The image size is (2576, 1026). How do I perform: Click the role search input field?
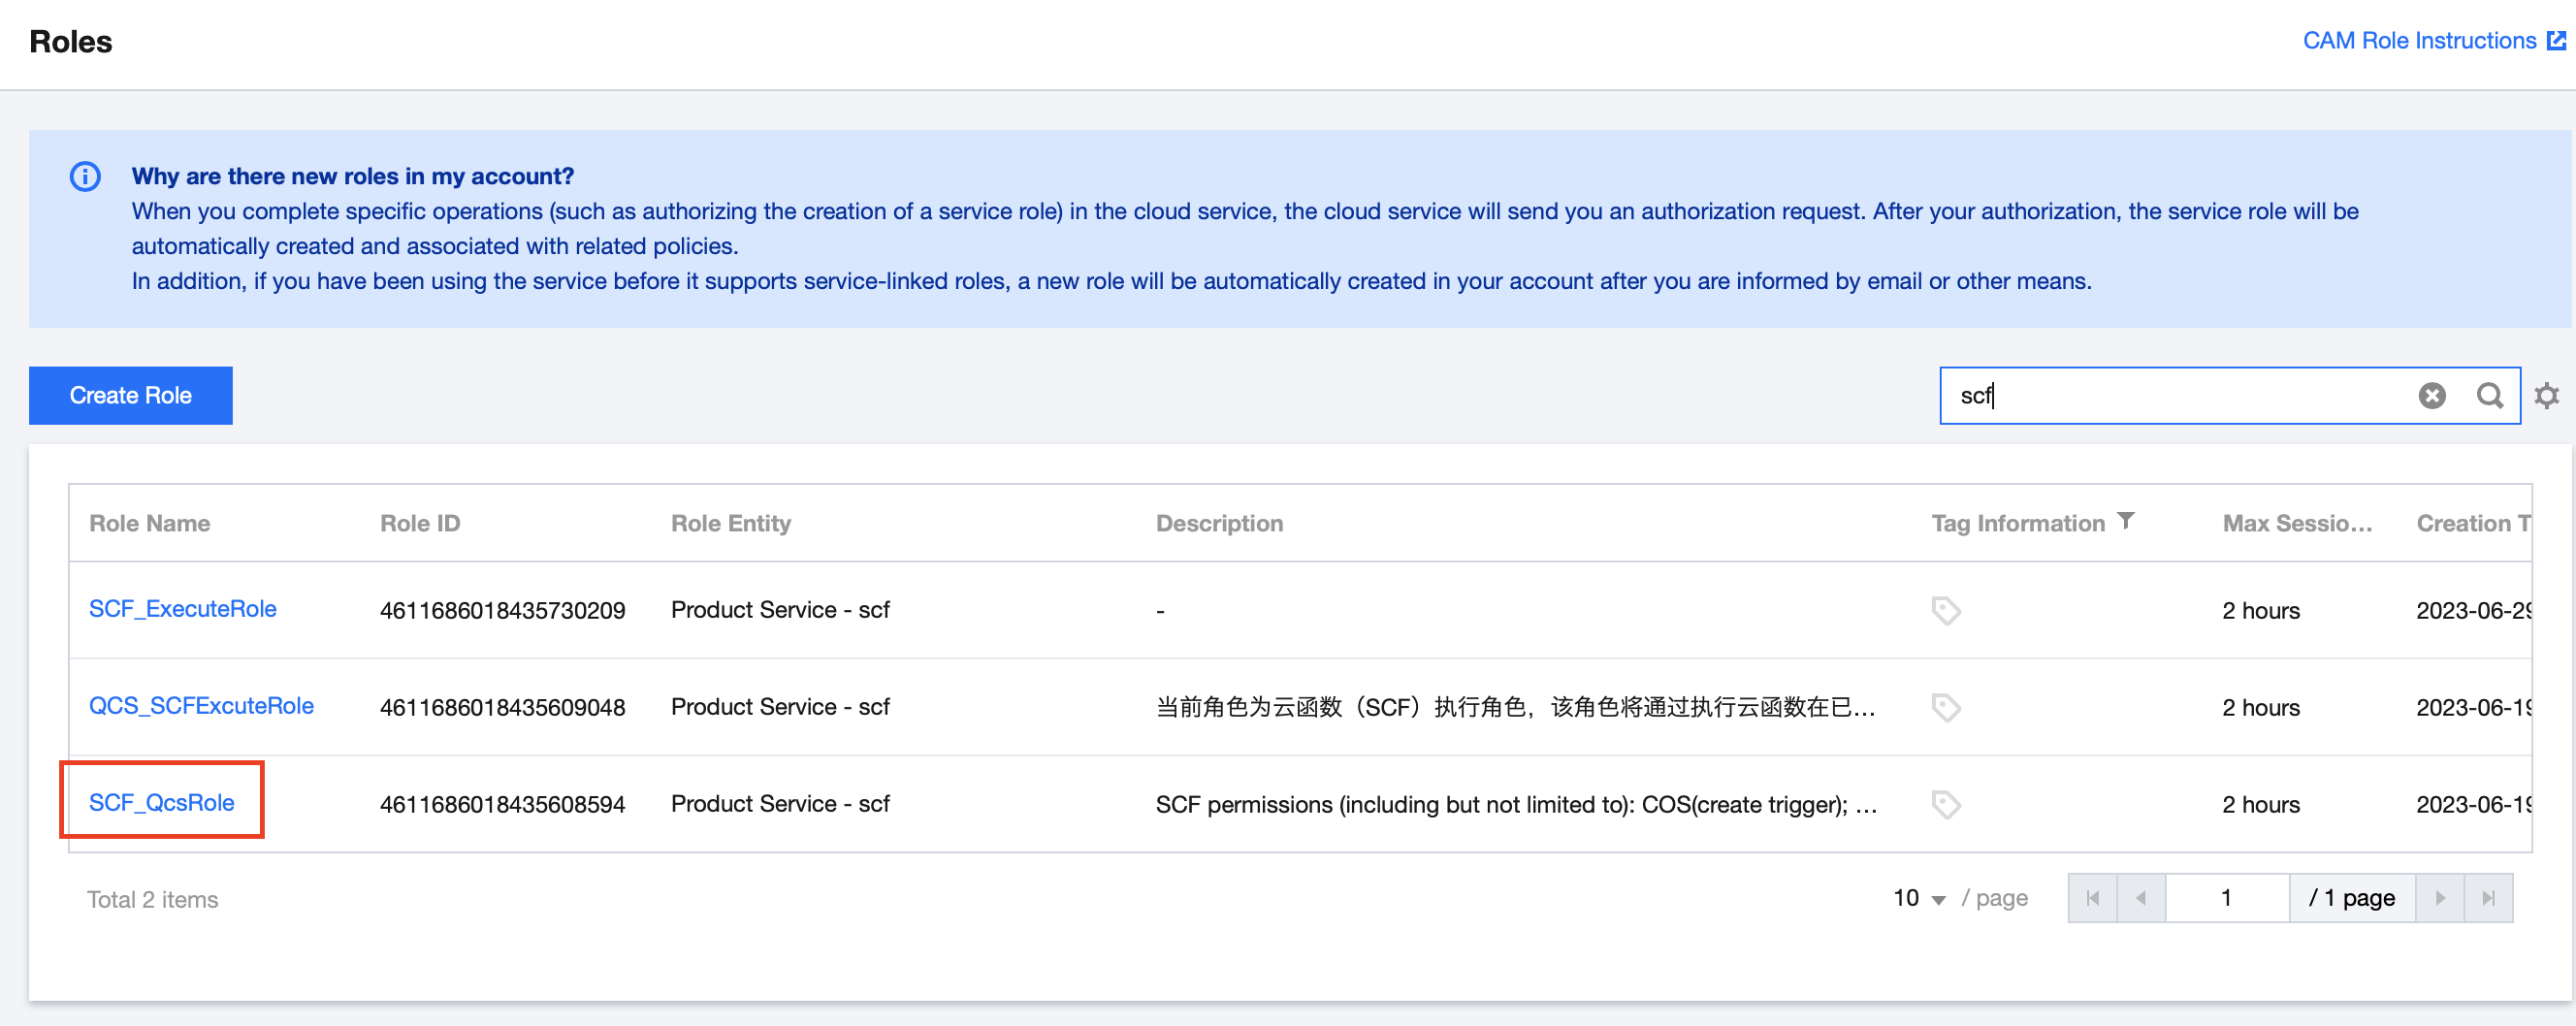pos(2180,396)
